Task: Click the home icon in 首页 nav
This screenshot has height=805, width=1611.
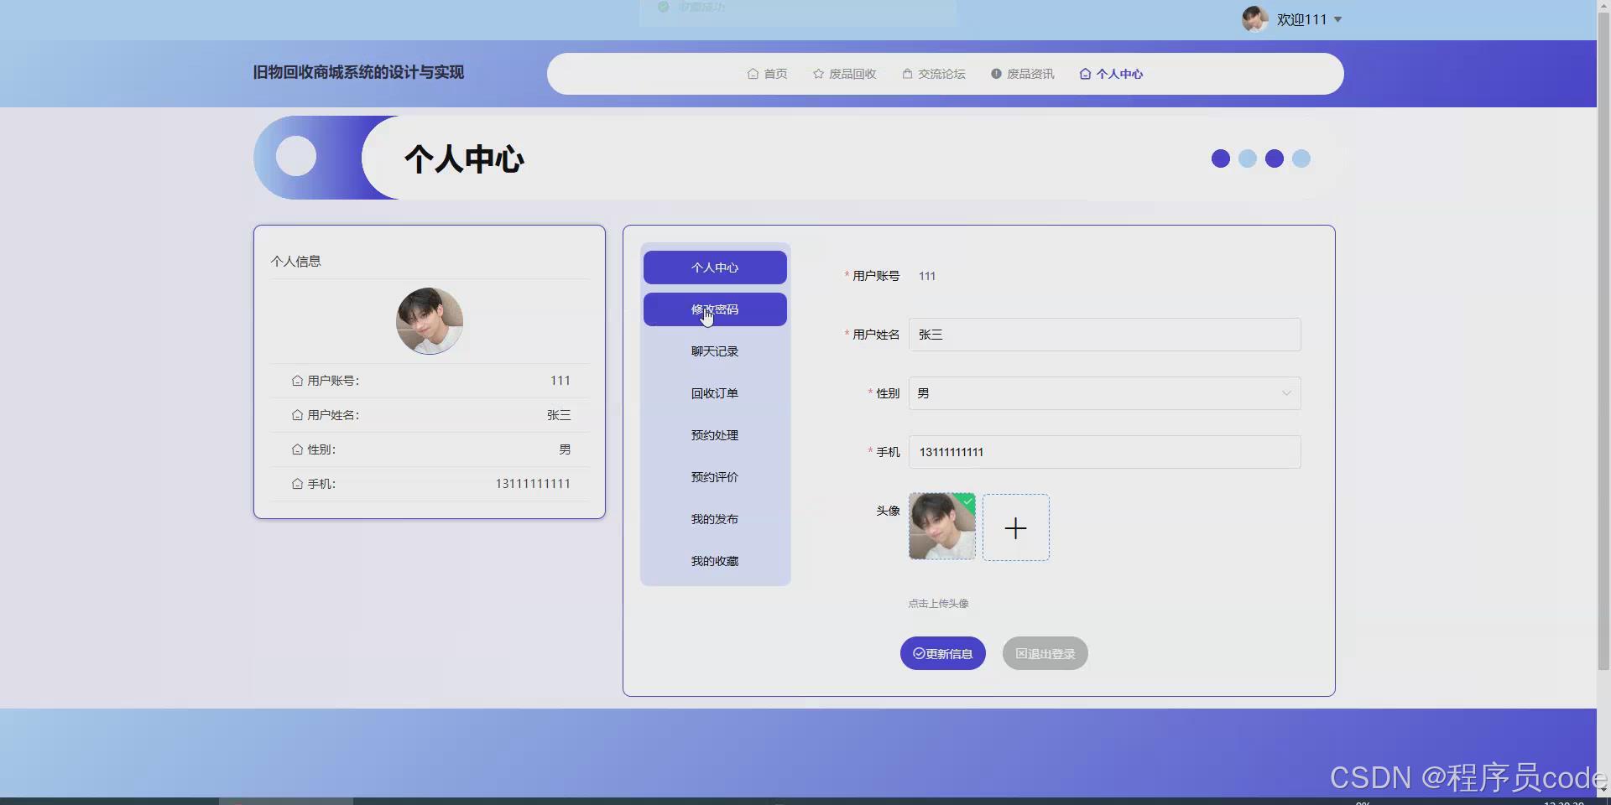Action: (753, 74)
